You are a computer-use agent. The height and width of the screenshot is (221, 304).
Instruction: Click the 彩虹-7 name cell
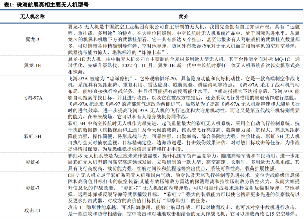pyautogui.click(x=32, y=188)
